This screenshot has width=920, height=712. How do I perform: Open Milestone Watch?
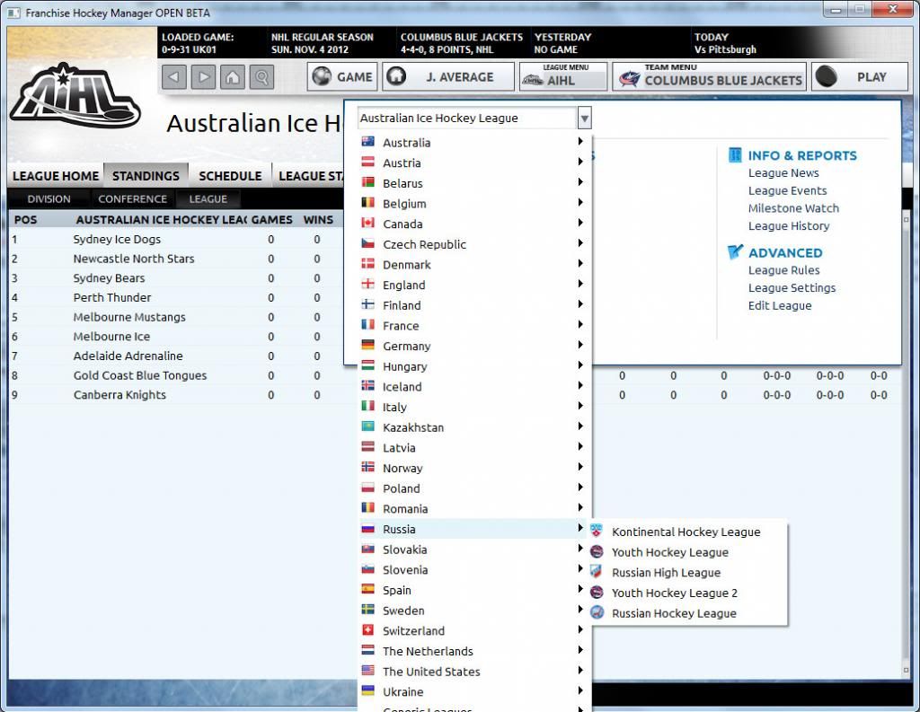coord(793,207)
